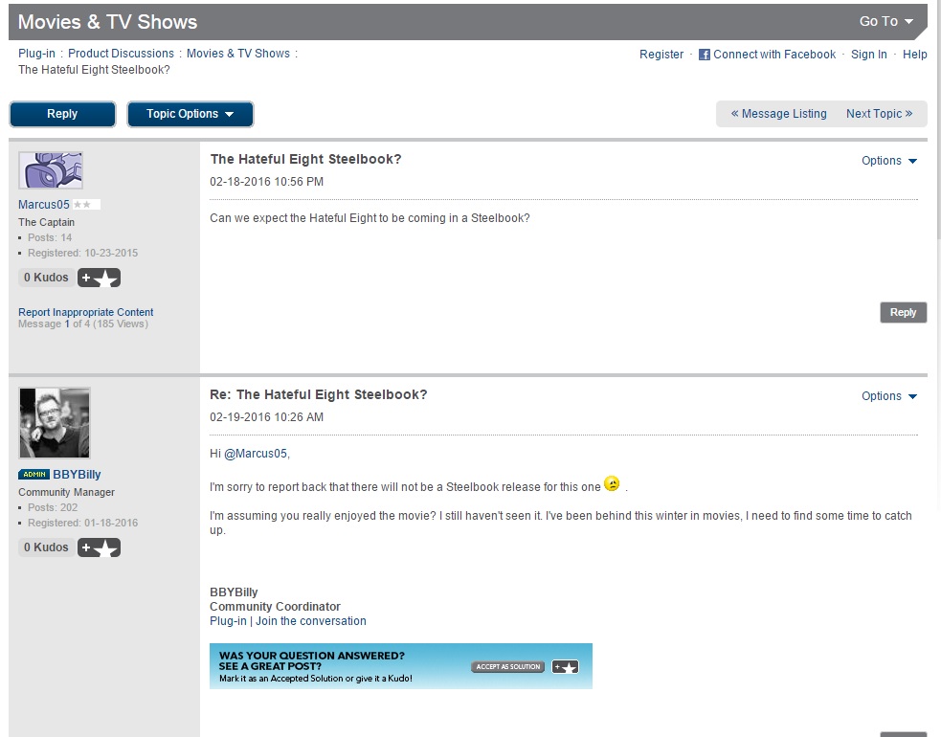Viewport: 941px width, 737px height.
Task: Give kudos to Marcus05's post
Action: (99, 278)
